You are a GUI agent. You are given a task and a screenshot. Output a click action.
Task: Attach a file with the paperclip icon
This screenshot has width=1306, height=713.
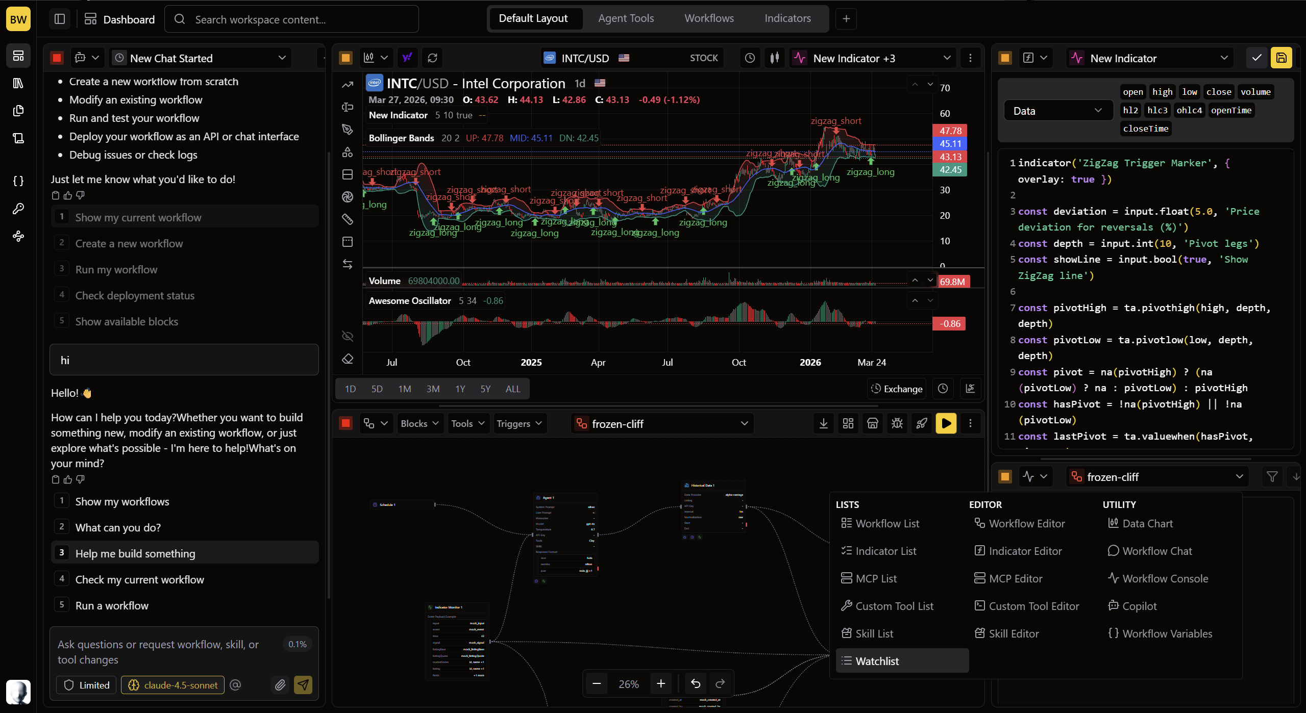(x=280, y=685)
